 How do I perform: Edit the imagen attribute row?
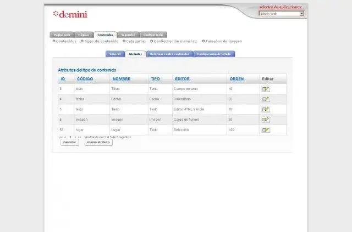click(x=266, y=120)
